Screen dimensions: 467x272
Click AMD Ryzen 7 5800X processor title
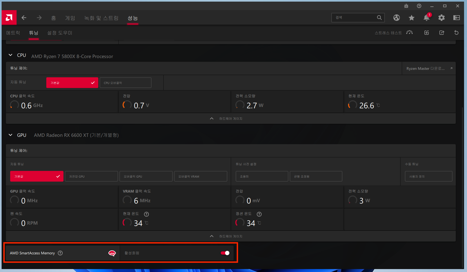point(72,56)
